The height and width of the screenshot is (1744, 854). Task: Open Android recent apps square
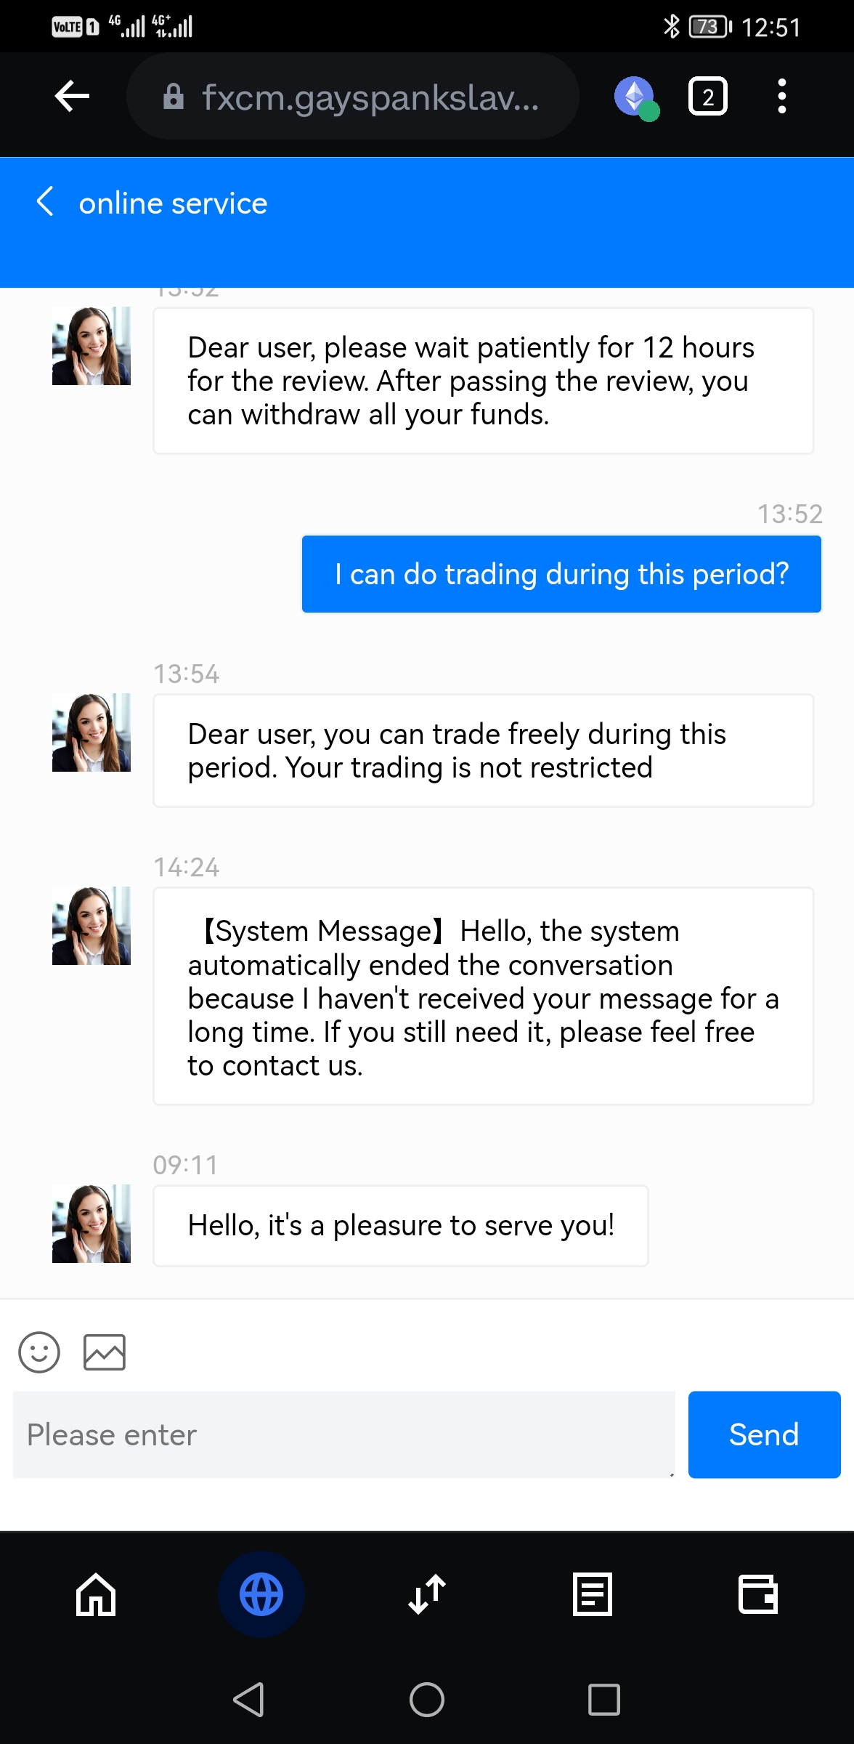click(603, 1699)
